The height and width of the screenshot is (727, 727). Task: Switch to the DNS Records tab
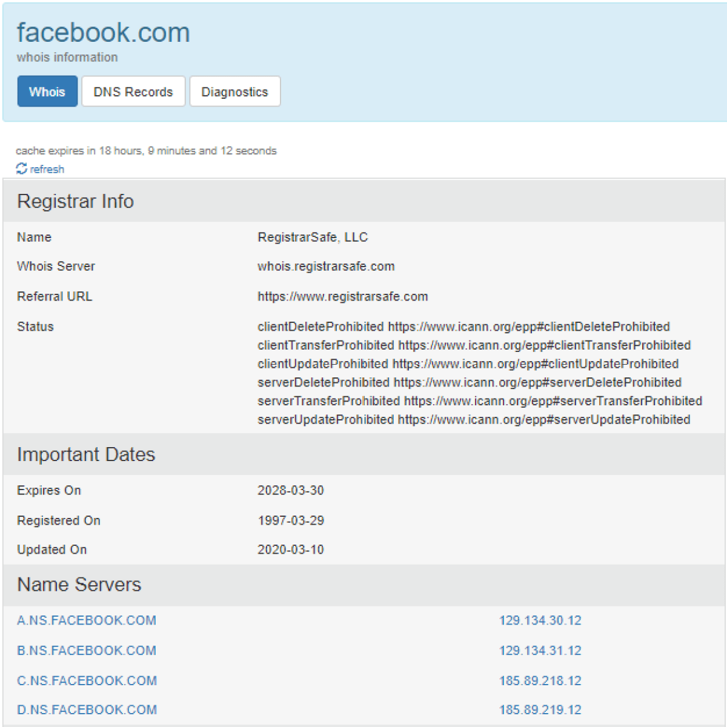(133, 91)
